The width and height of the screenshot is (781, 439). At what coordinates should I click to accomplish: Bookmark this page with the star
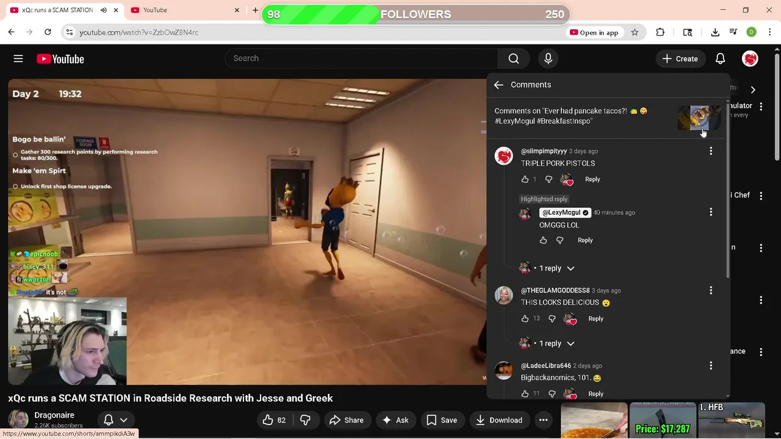pos(635,32)
